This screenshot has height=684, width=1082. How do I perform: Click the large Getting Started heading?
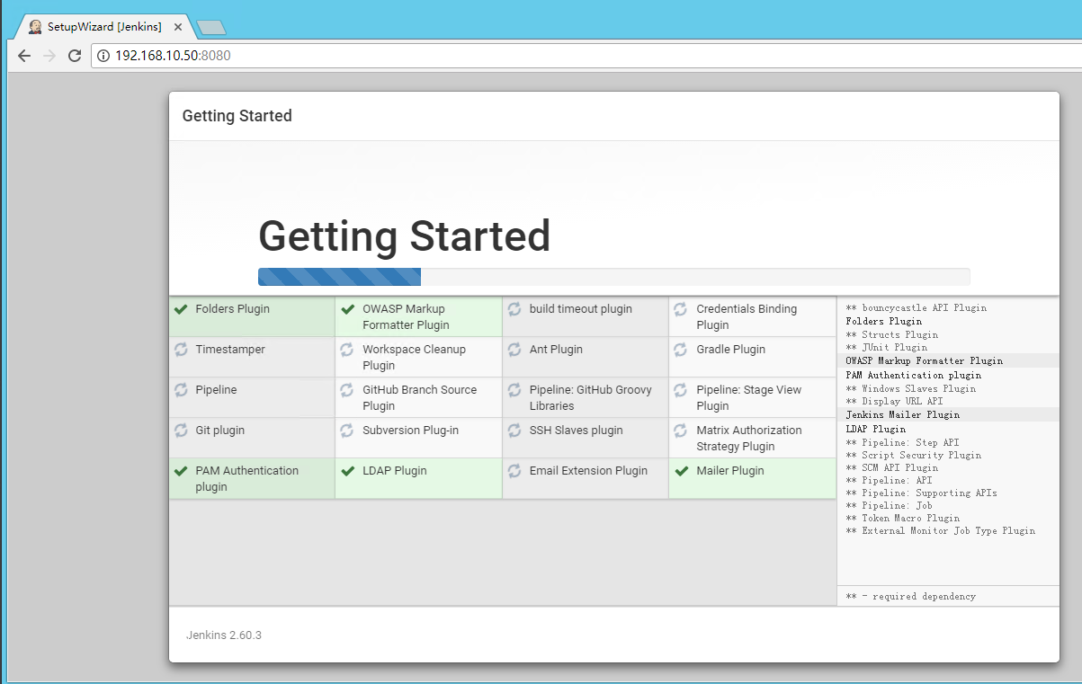[x=405, y=236]
